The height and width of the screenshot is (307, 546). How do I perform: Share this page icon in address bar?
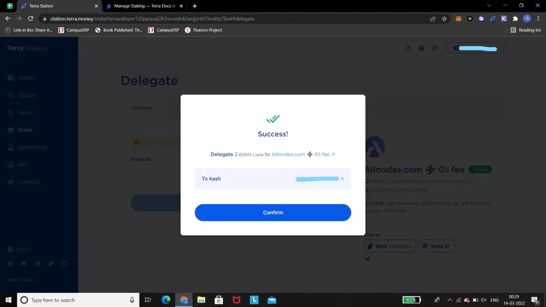coord(433,19)
